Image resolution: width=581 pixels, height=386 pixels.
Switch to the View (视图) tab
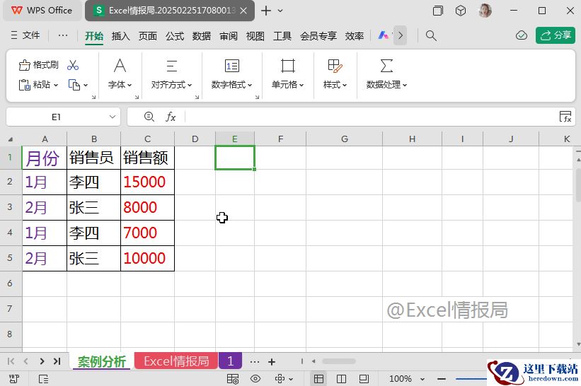pos(255,36)
